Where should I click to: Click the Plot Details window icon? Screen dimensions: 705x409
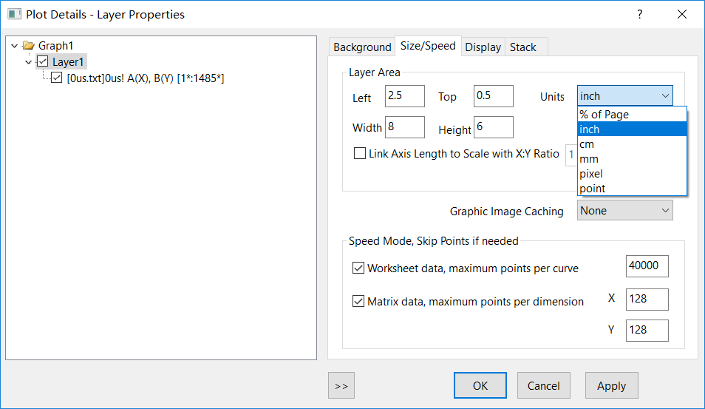click(x=14, y=14)
